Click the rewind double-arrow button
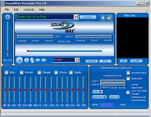The image size is (151, 117). pos(38,60)
